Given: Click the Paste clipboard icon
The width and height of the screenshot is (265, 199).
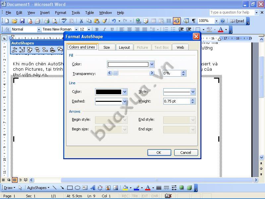Looking at the screenshot, I should coord(97,21).
